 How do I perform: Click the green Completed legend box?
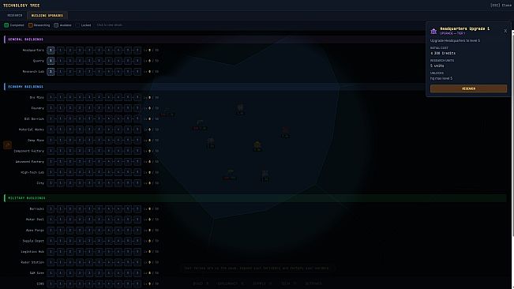[6, 25]
